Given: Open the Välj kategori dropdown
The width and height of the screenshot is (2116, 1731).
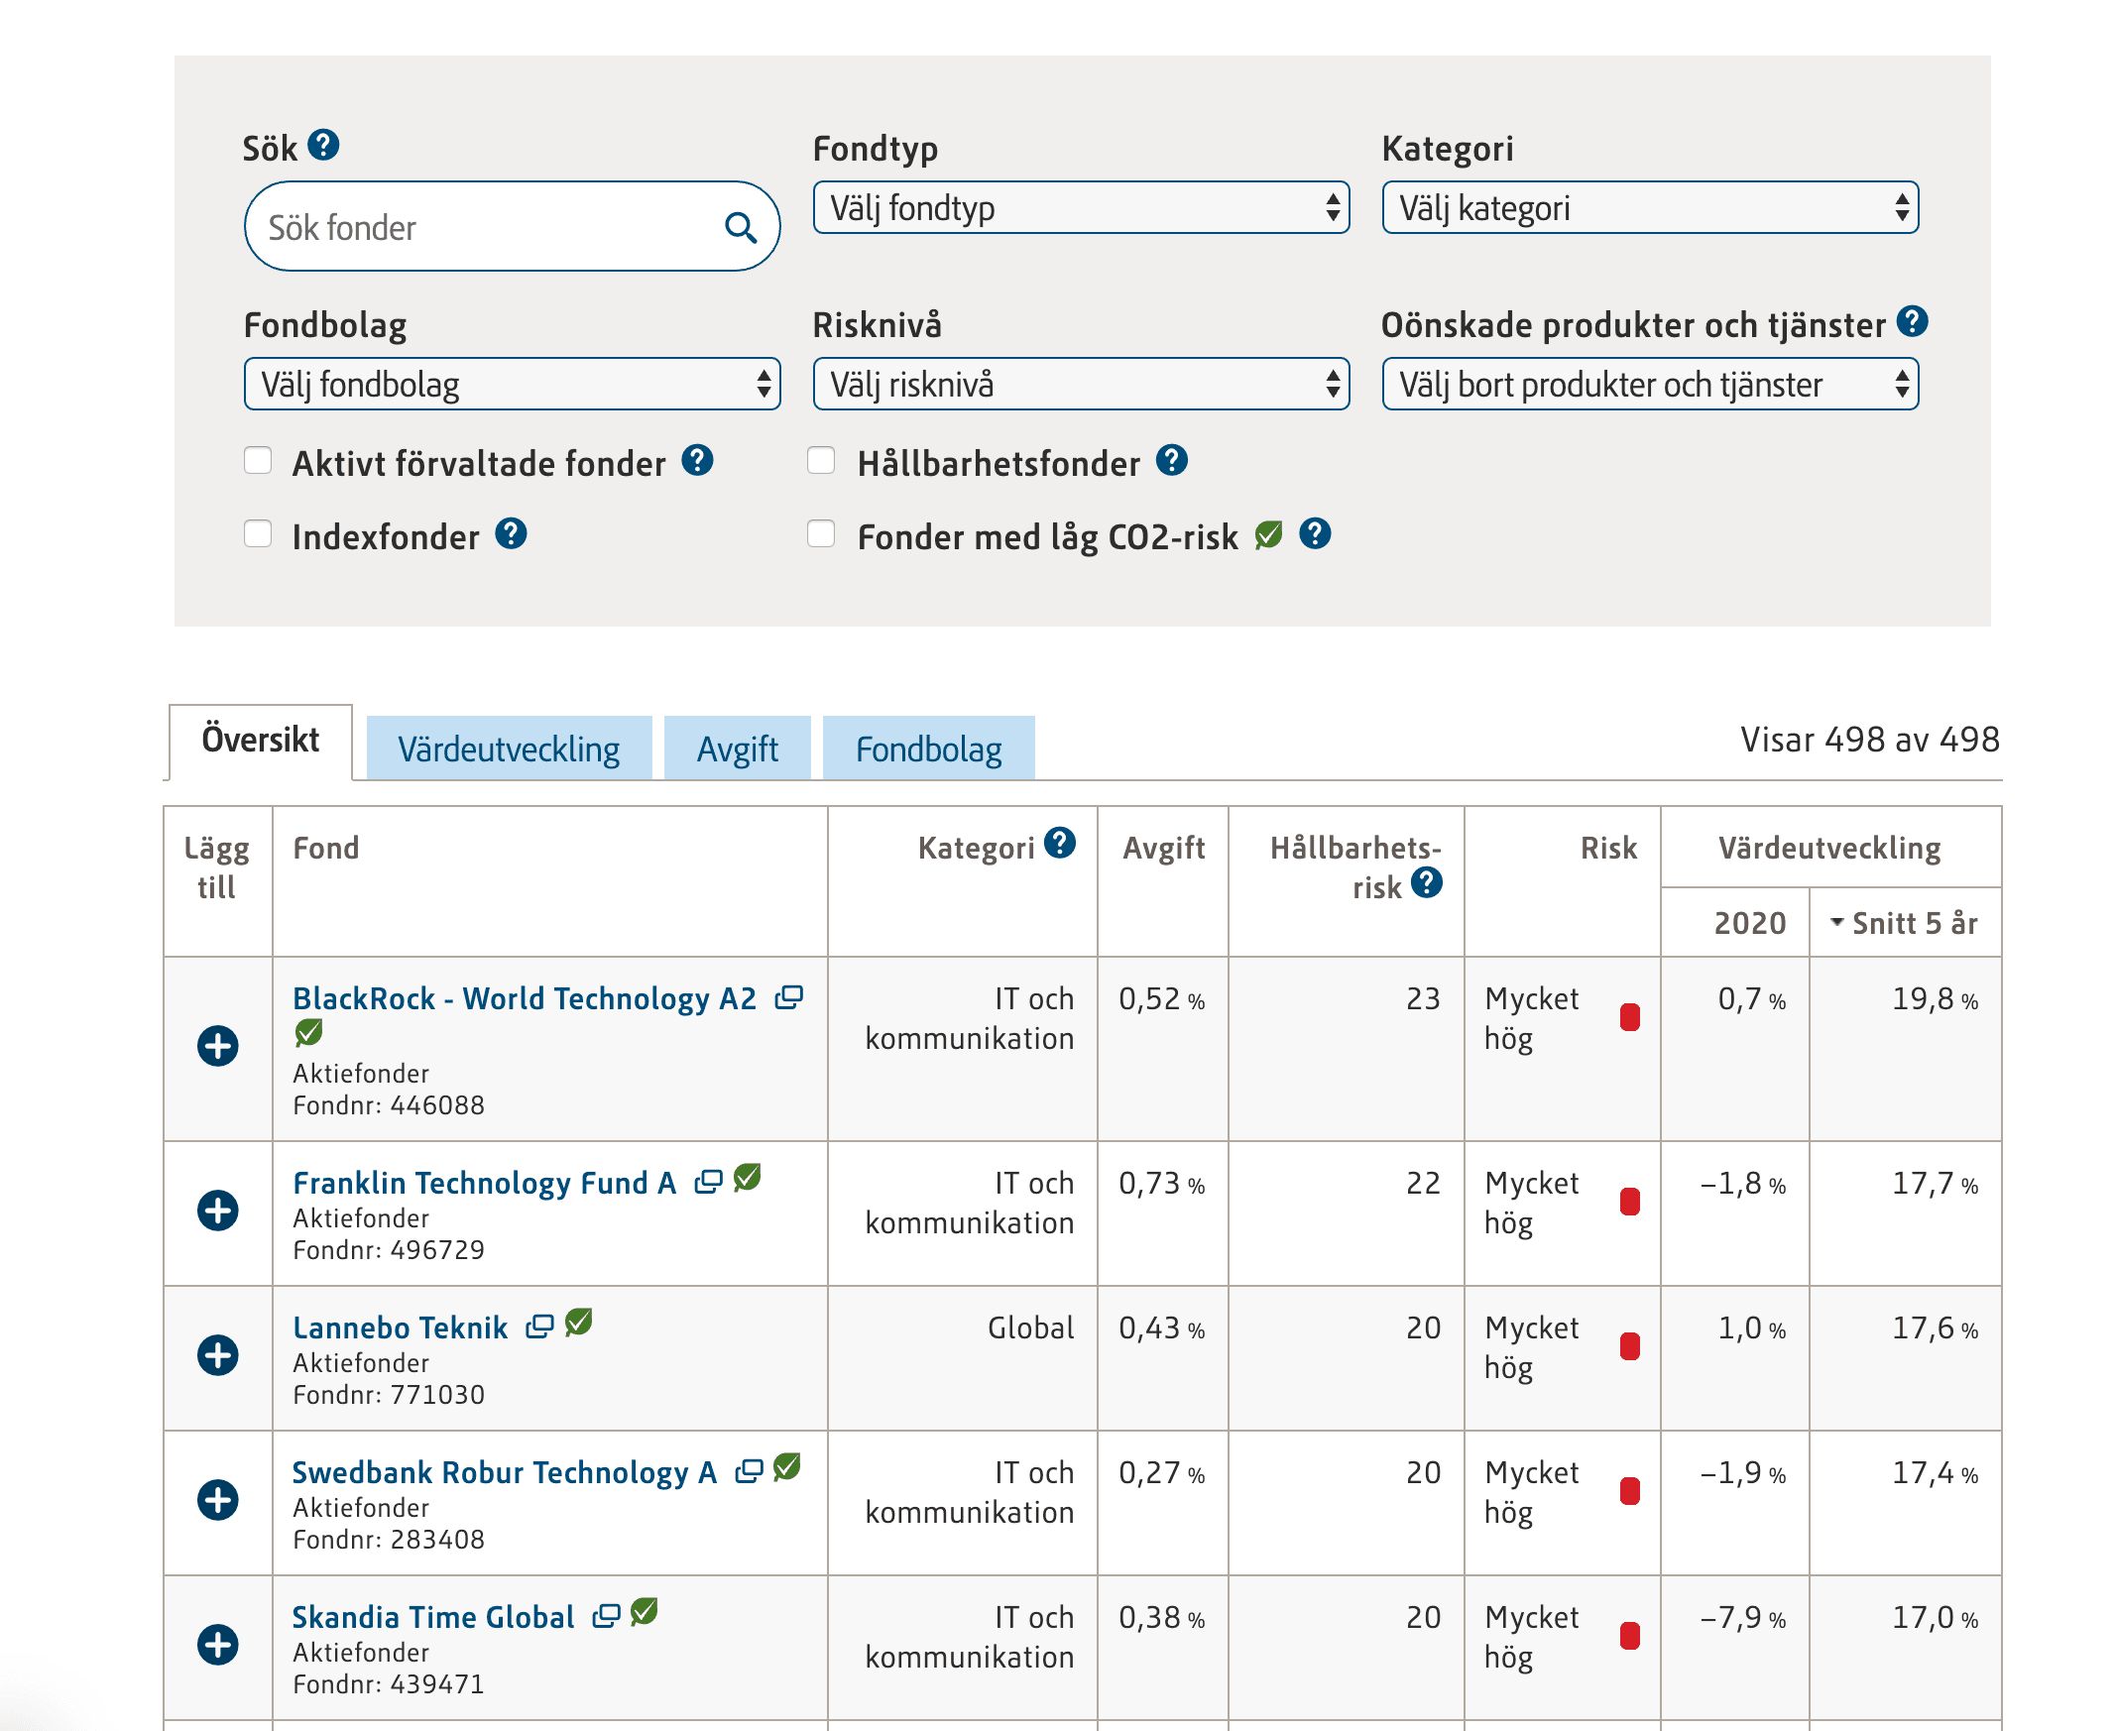Looking at the screenshot, I should 1650,207.
